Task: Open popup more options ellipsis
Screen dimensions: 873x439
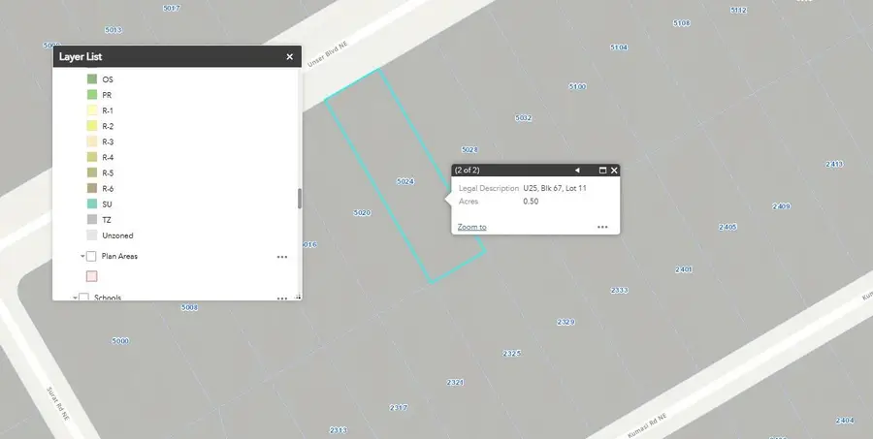Action: tap(602, 227)
